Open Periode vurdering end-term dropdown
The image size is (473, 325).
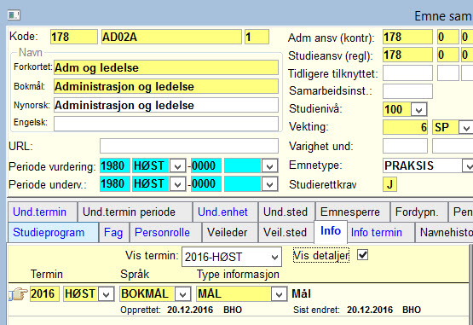pyautogui.click(x=269, y=166)
